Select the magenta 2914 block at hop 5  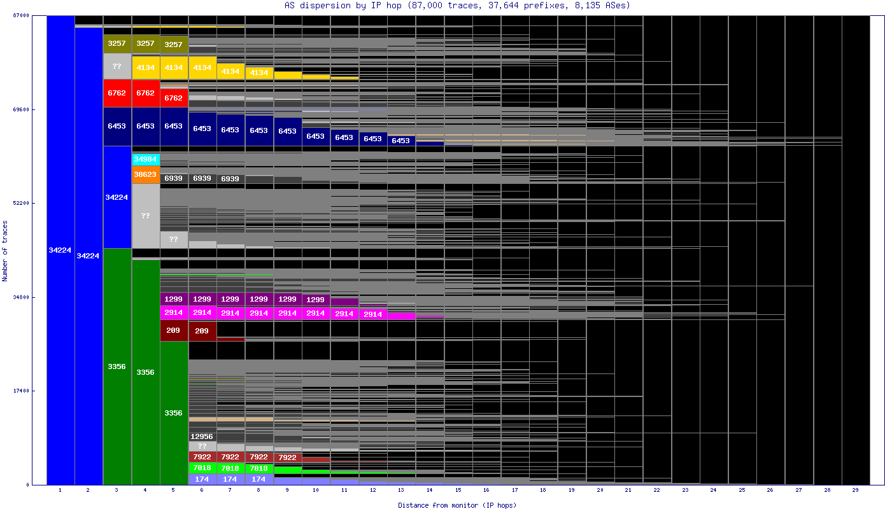point(174,313)
